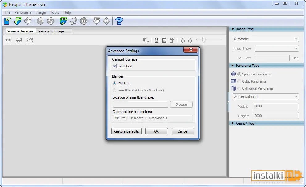Click the Width input field
306x187 pixels.
coord(275,106)
